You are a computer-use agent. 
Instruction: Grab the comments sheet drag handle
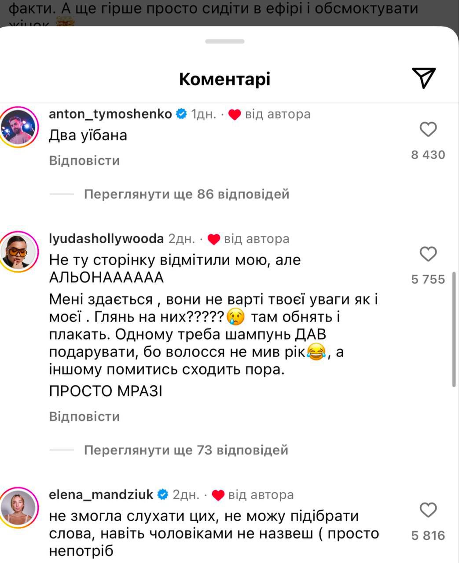[225, 41]
